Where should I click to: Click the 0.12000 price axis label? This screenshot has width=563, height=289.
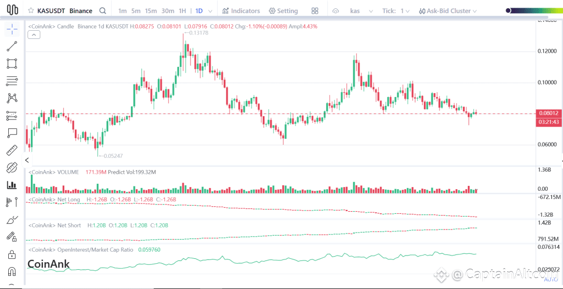click(548, 51)
